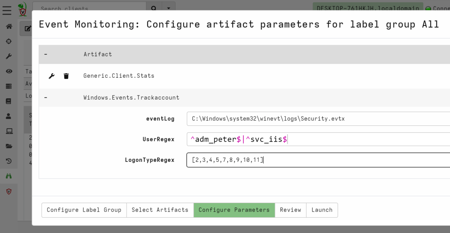Collapse the Artifact header row
The height and width of the screenshot is (233, 450).
(x=46, y=54)
